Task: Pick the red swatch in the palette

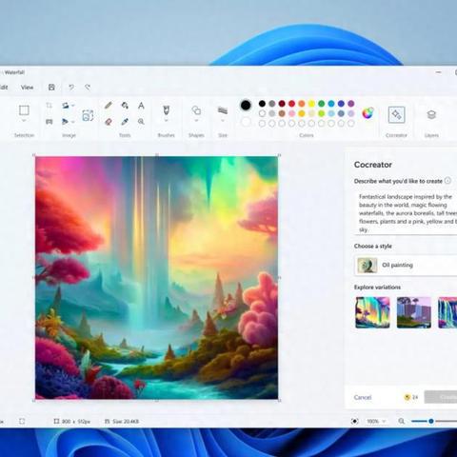Action: pos(291,104)
